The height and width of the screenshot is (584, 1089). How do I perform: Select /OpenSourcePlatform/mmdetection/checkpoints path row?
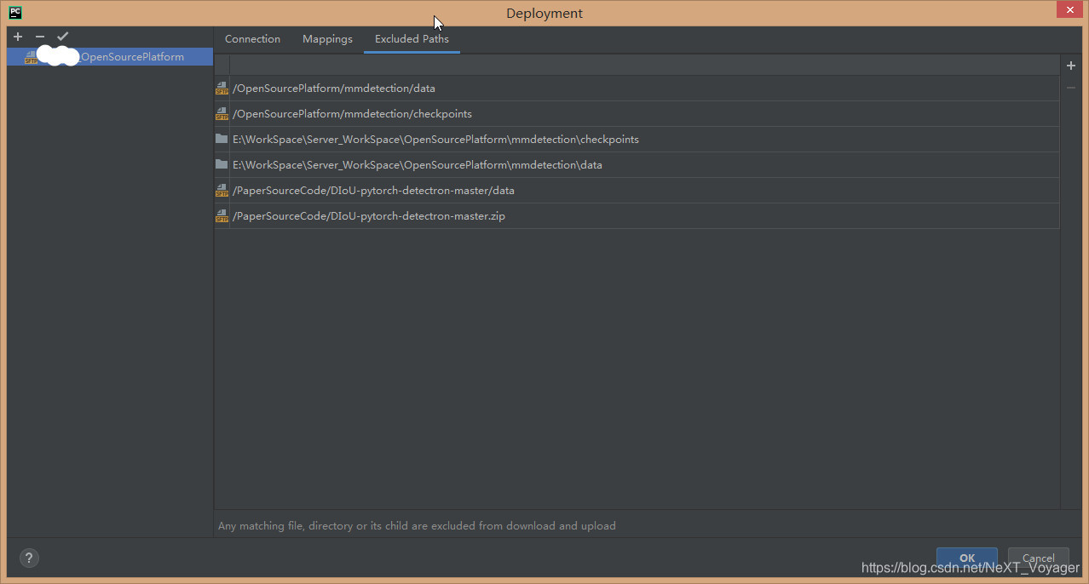point(637,114)
